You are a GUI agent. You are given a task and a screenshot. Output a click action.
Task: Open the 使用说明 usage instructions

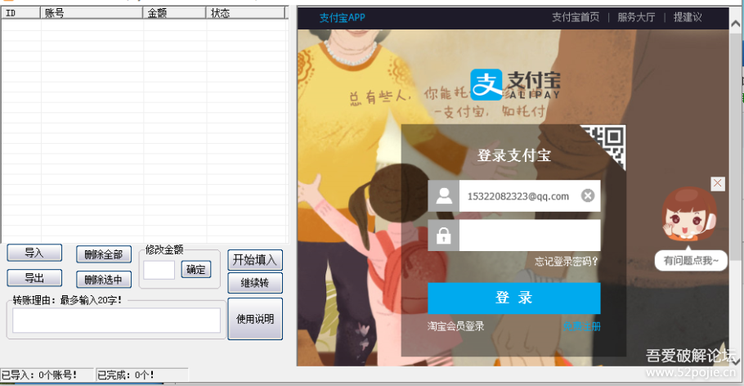255,319
